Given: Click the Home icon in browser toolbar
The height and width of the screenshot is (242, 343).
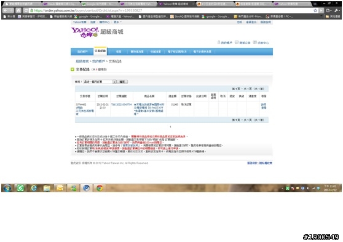Looking at the screenshot, I should [18, 10].
